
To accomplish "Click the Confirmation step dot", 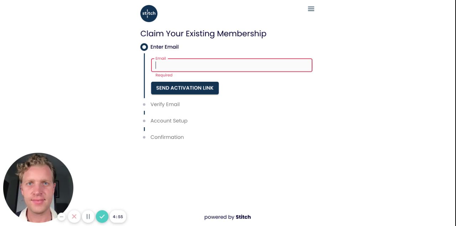I will (x=144, y=137).
